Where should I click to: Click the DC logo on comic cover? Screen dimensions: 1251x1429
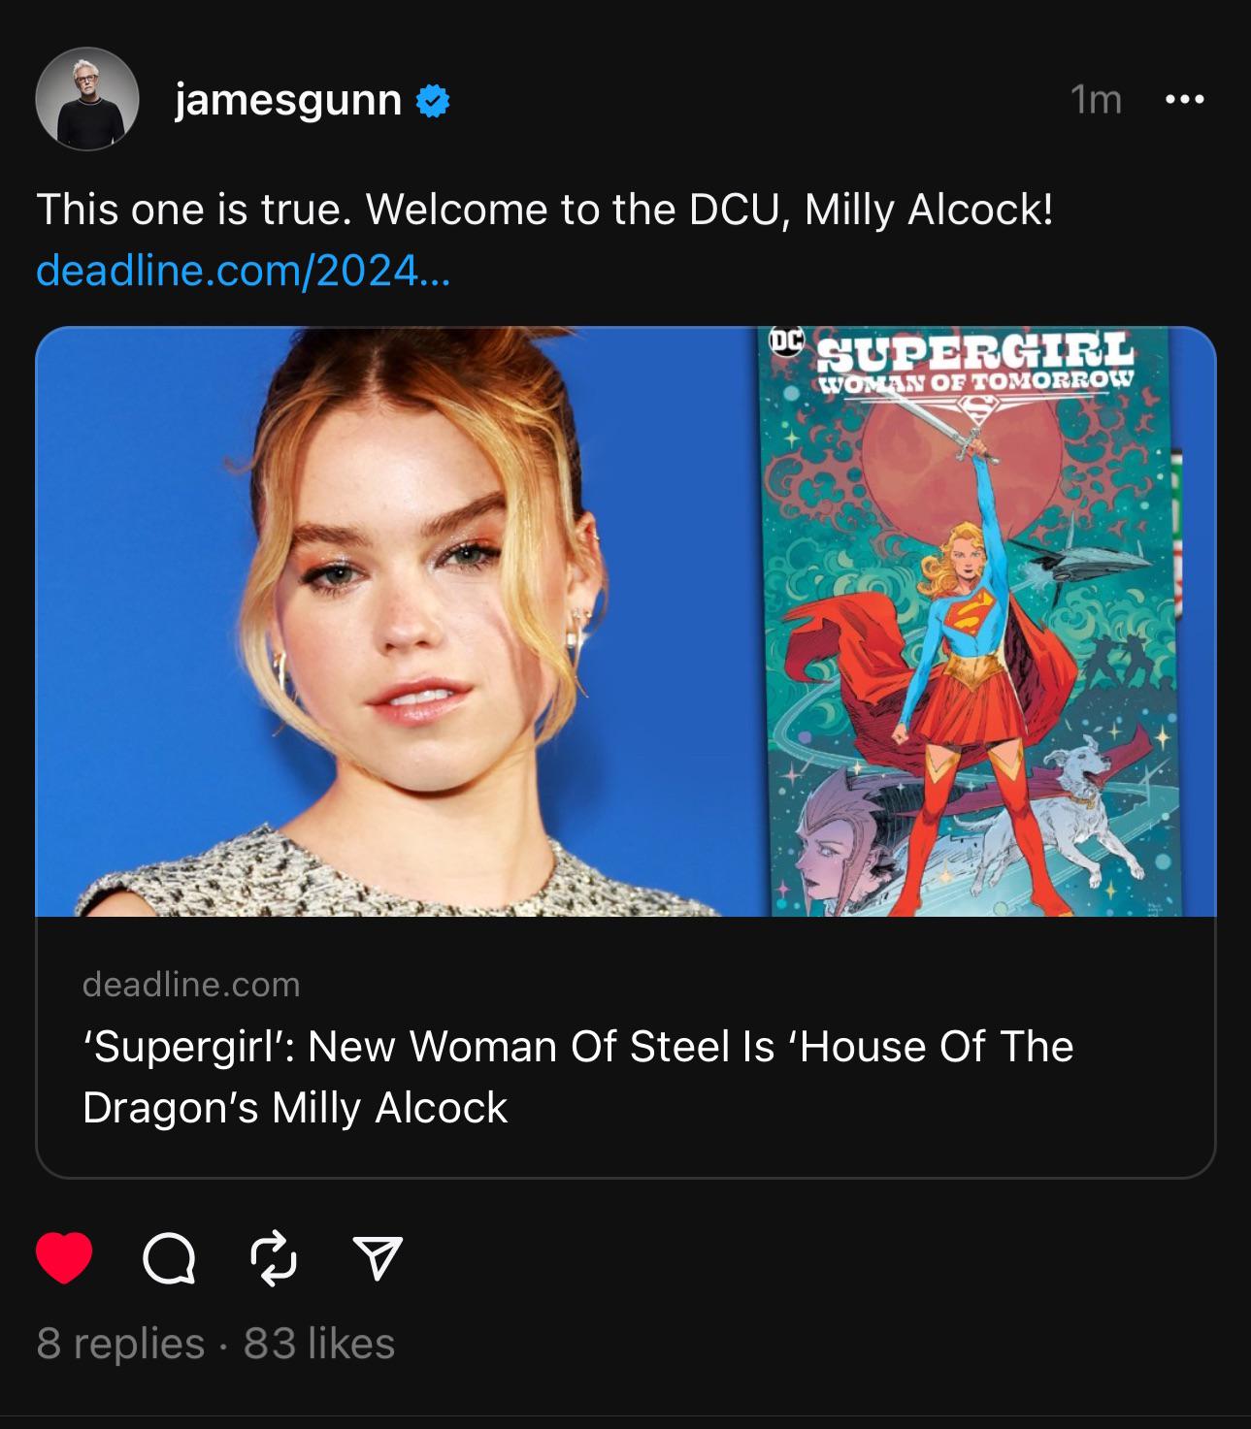point(784,341)
